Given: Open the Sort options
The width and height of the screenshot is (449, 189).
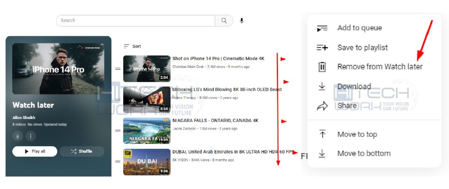Looking at the screenshot, I should (x=132, y=46).
